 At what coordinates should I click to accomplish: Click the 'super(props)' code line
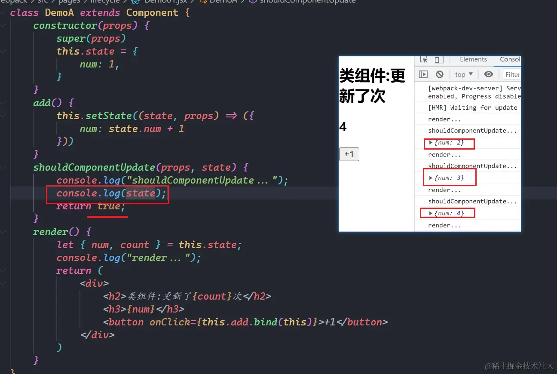[x=91, y=39]
